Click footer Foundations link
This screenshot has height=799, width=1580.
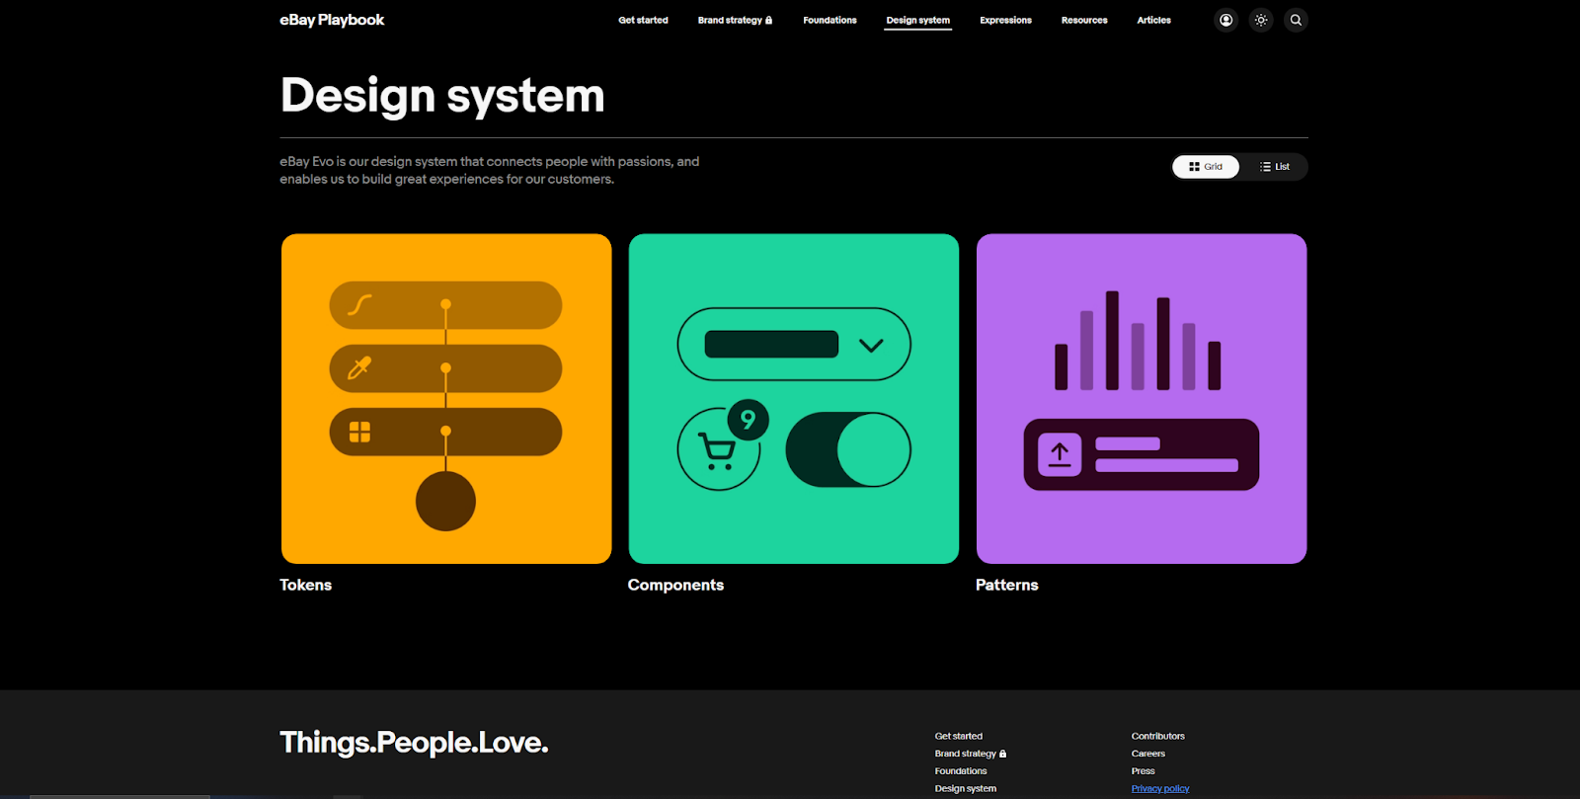[x=961, y=771]
